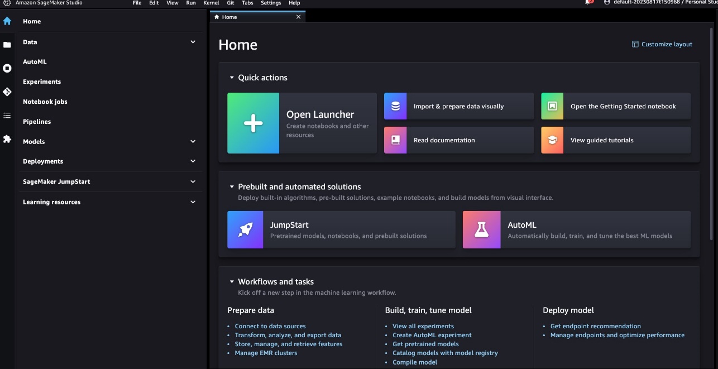This screenshot has width=718, height=369.
Task: Open the File Browser folder icon
Action: pyautogui.click(x=7, y=45)
